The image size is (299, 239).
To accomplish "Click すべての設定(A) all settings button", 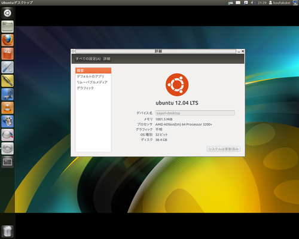I will [88, 59].
